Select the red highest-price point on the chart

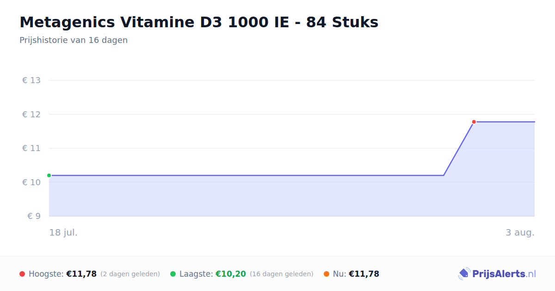[474, 122]
